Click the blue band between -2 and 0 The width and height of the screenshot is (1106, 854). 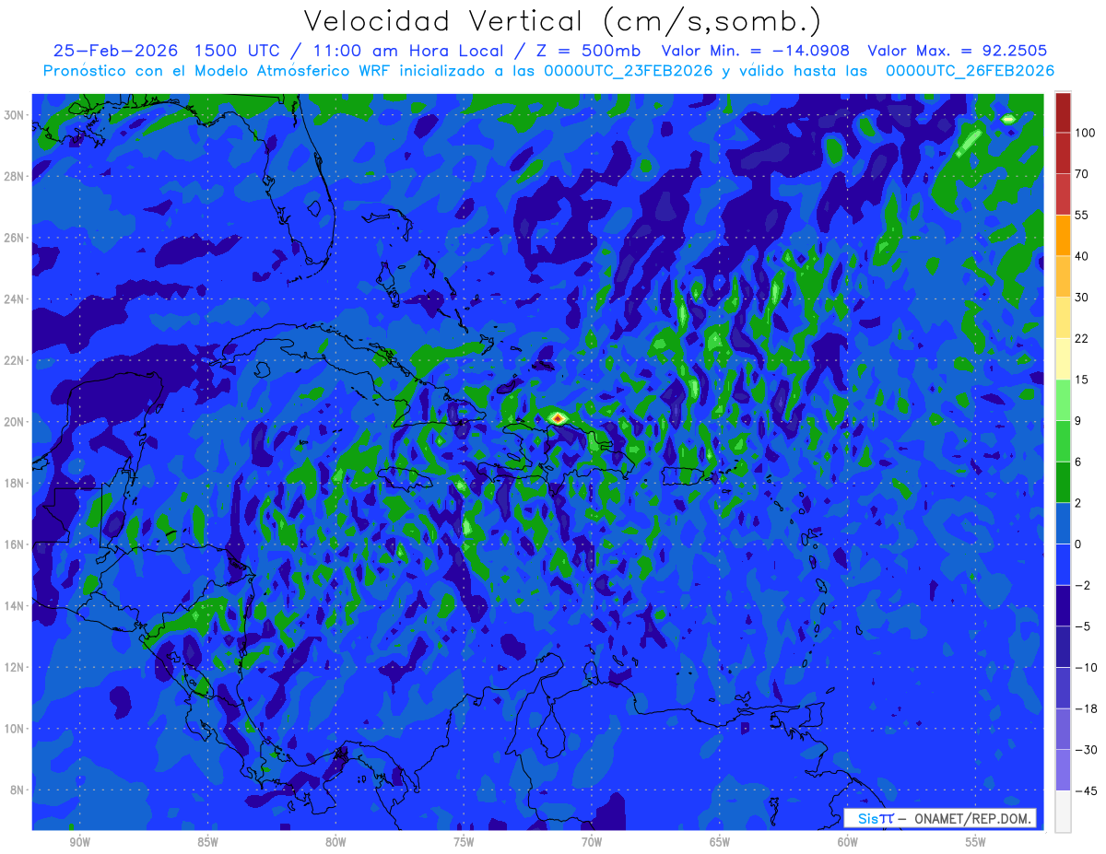pos(1063,565)
